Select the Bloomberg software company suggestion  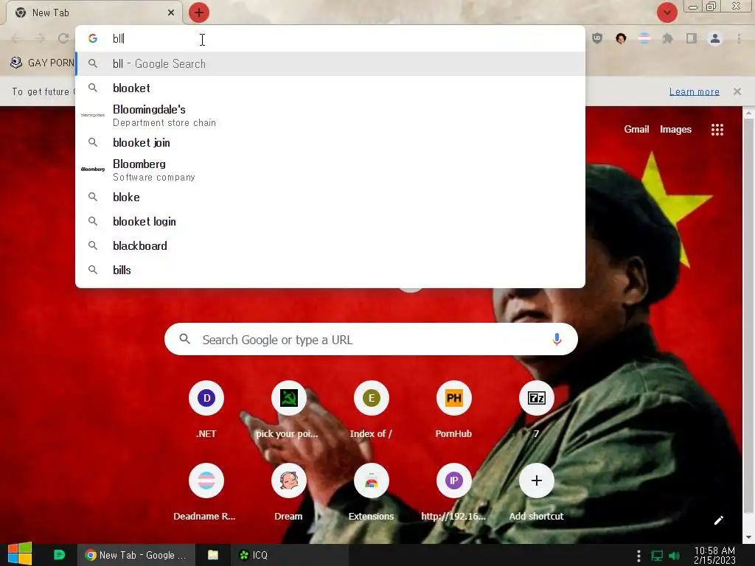click(330, 170)
